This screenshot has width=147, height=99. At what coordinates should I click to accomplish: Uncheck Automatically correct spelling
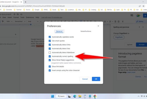pyautogui.click(x=50, y=56)
